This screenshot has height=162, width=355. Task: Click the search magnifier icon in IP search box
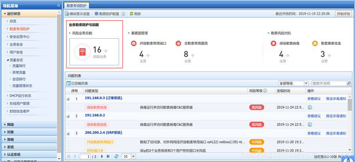(x=349, y=83)
